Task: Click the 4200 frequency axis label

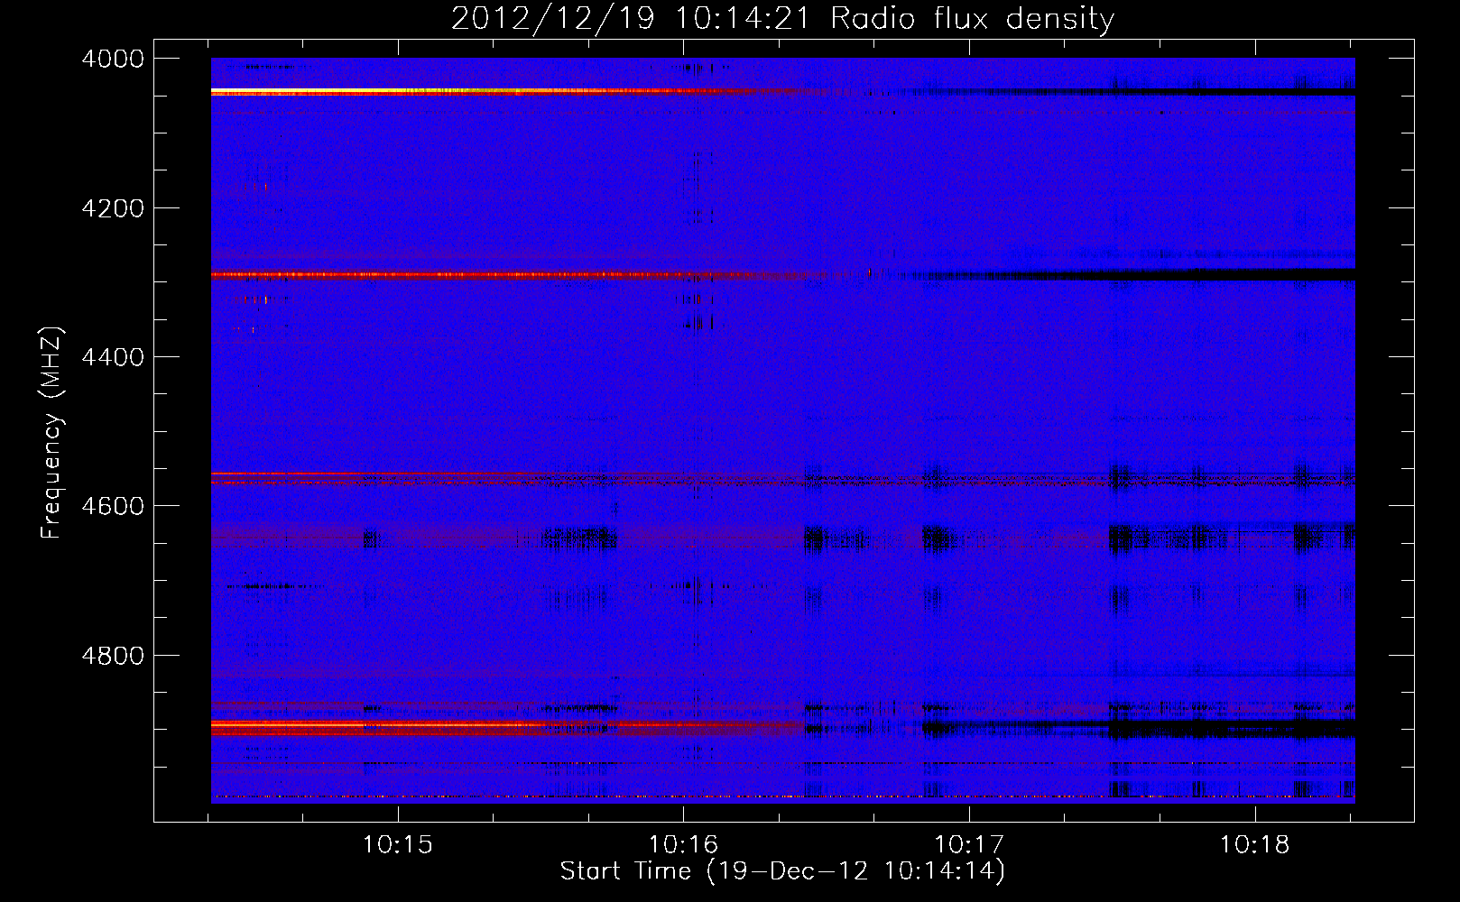Action: pos(112,208)
